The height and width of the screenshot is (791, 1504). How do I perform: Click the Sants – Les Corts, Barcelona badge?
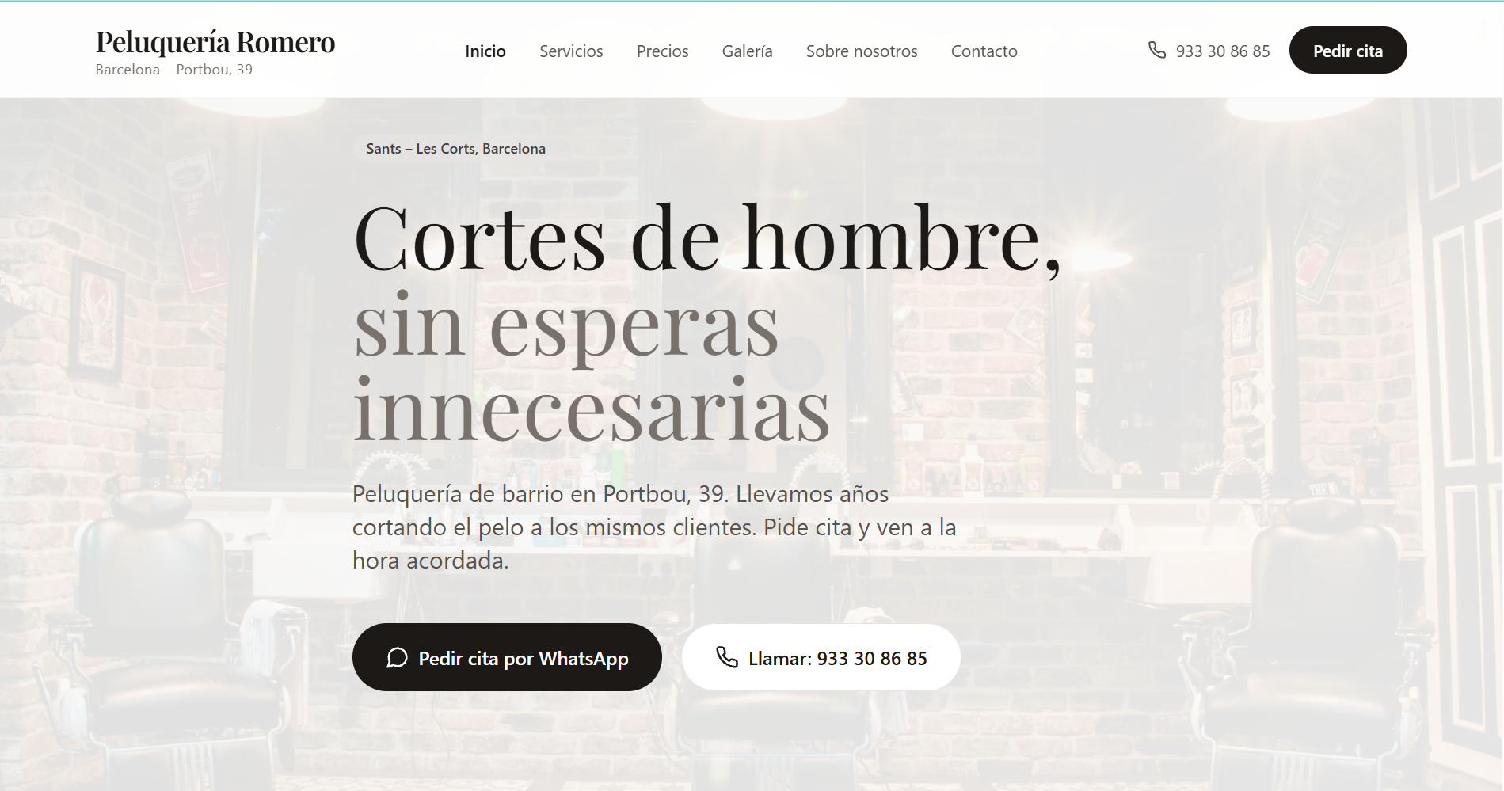tap(455, 148)
